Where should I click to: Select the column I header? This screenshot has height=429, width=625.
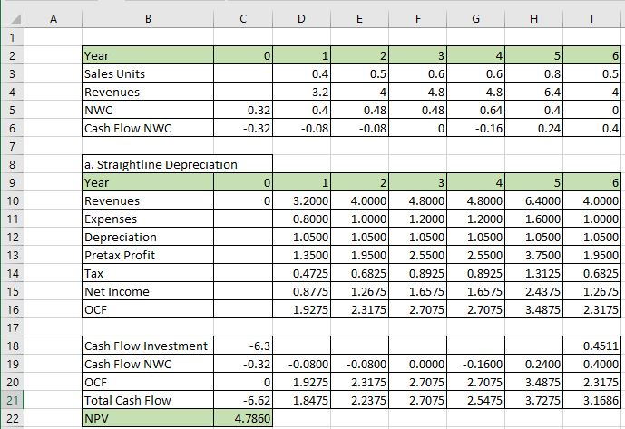595,15
